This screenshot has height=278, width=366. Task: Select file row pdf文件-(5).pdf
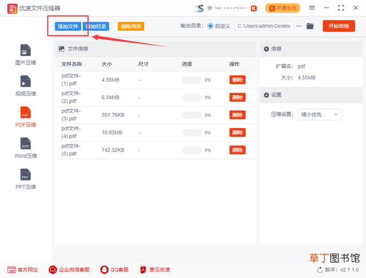[x=156, y=150]
